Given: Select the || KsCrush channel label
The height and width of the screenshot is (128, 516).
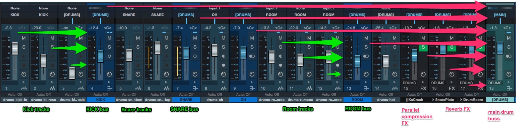Looking at the screenshot, I should 414,100.
